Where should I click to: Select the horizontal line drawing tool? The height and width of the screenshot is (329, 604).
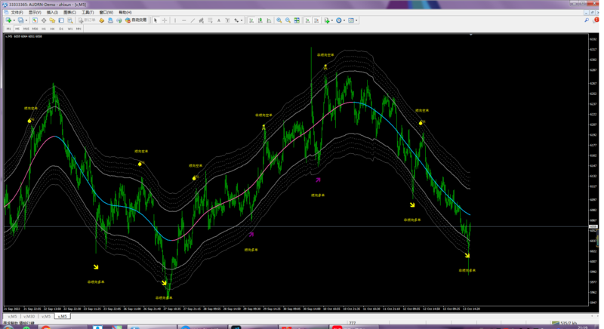point(183,20)
